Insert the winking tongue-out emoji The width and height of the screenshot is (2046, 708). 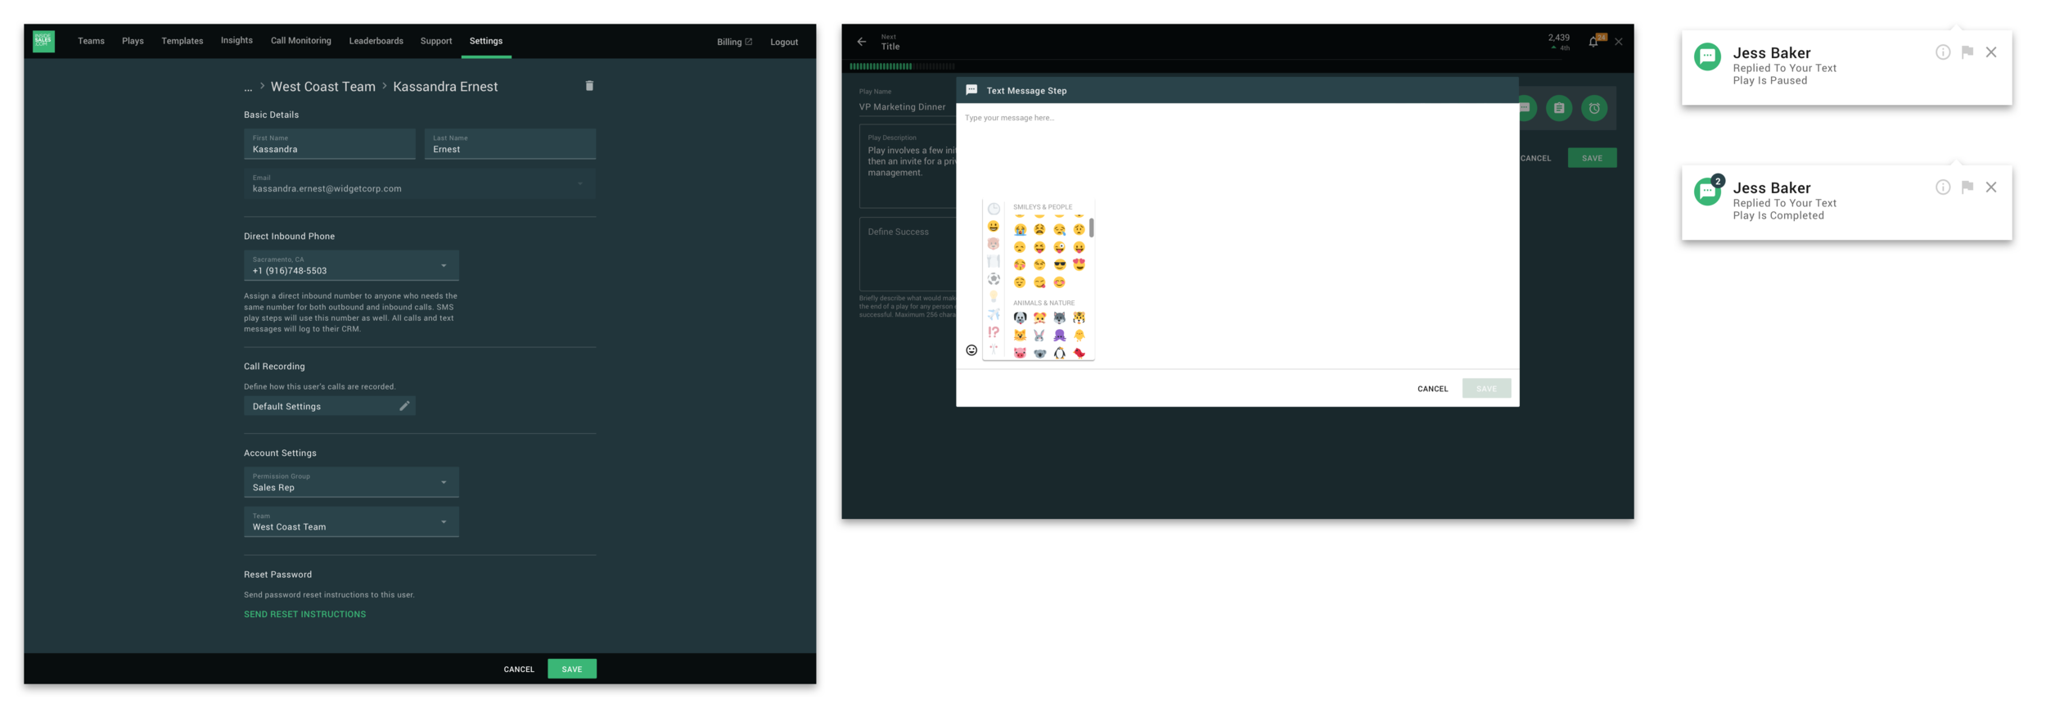1060,247
